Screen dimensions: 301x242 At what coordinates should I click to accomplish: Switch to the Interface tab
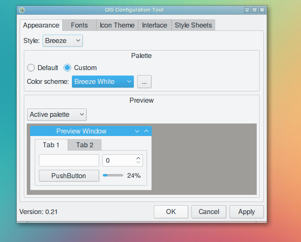[x=155, y=25]
